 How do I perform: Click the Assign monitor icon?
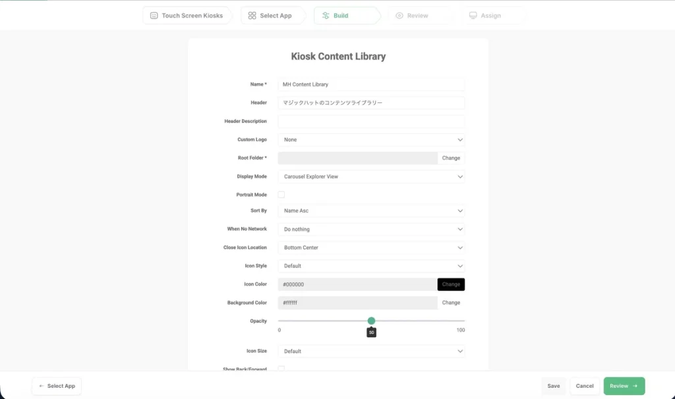coord(473,15)
